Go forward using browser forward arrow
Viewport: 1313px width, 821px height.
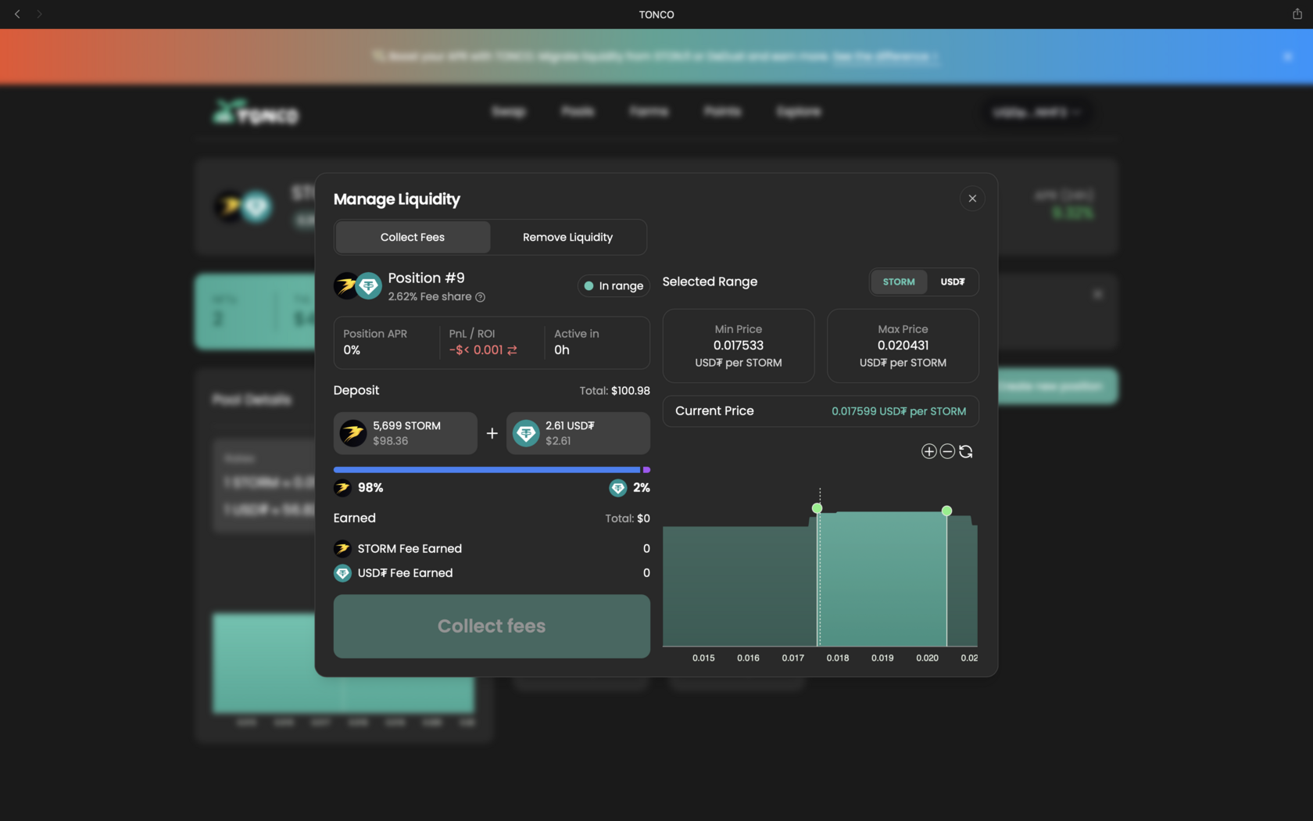click(x=39, y=14)
